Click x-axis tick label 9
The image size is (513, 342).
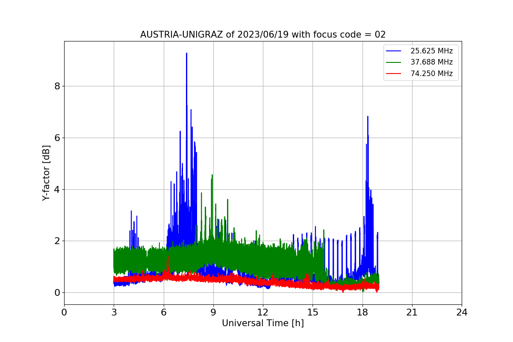[x=213, y=313]
